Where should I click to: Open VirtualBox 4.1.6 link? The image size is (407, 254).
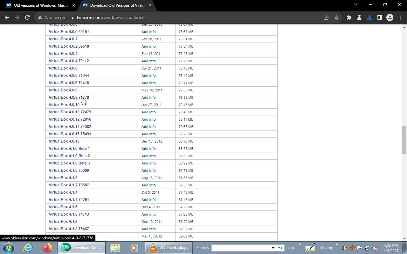click(x=63, y=207)
